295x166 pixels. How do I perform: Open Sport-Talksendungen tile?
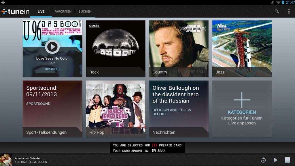52,109
